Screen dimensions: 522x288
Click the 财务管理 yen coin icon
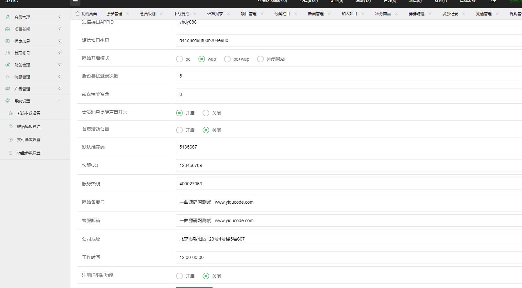point(8,65)
